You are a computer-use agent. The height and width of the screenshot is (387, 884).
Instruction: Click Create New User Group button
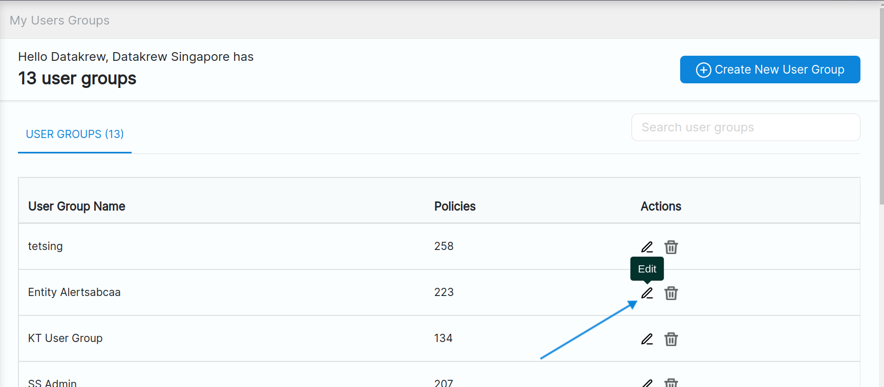770,70
